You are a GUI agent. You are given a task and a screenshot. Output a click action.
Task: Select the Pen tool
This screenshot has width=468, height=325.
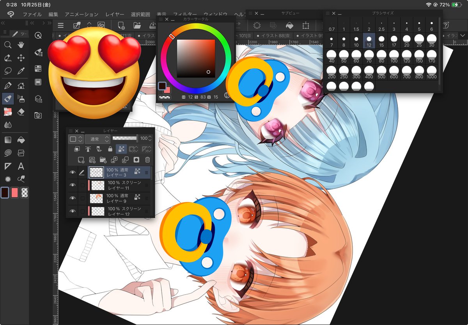(x=8, y=85)
